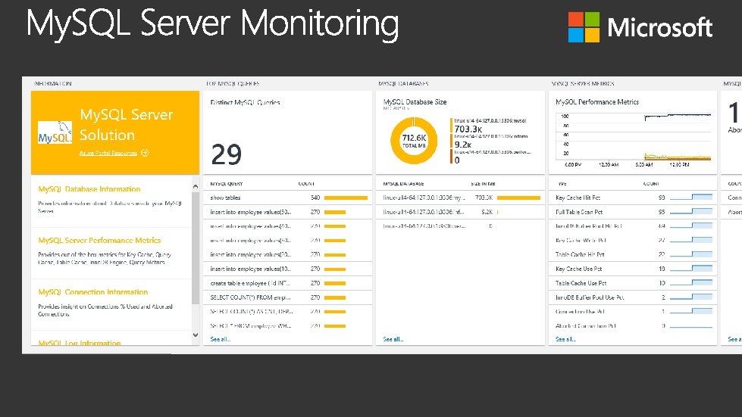This screenshot has width=742, height=417.
Task: Select the Table Cache Hit Pct row
Action: [633, 254]
